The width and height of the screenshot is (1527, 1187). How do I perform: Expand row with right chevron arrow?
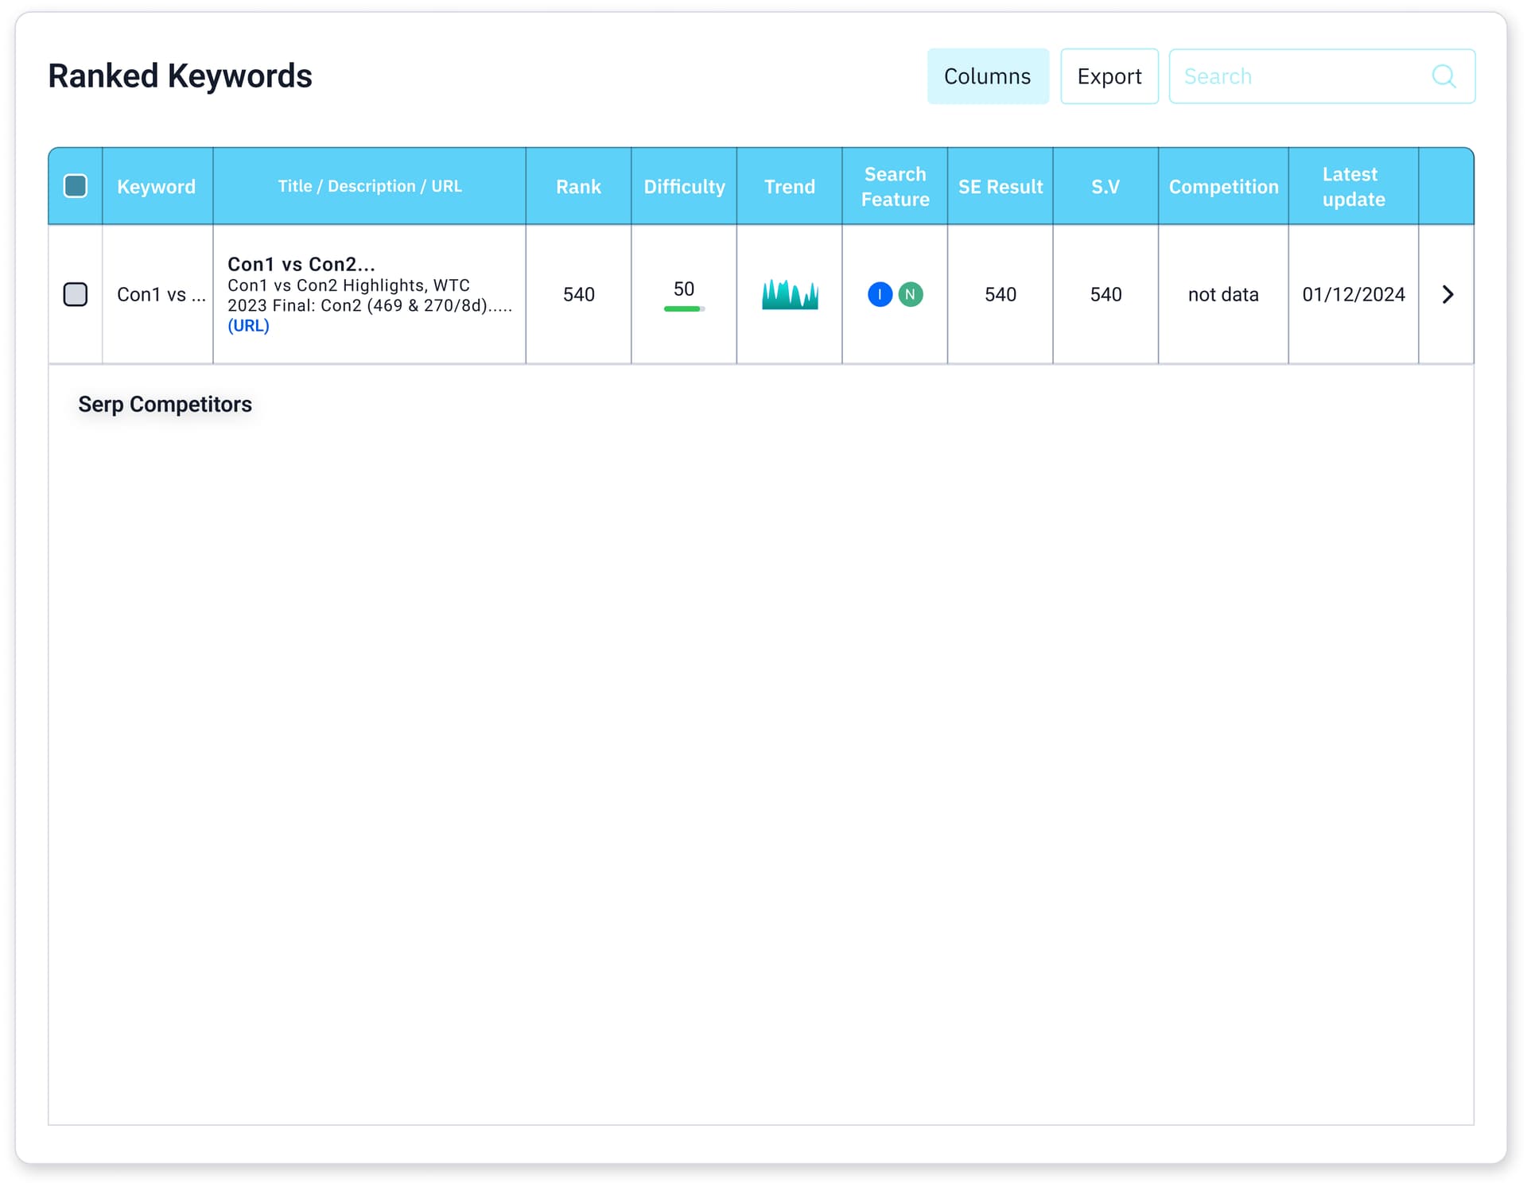tap(1447, 294)
